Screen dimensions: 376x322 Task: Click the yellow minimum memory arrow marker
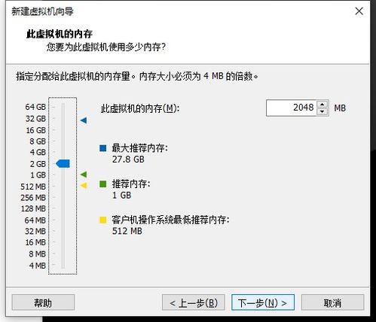84,186
